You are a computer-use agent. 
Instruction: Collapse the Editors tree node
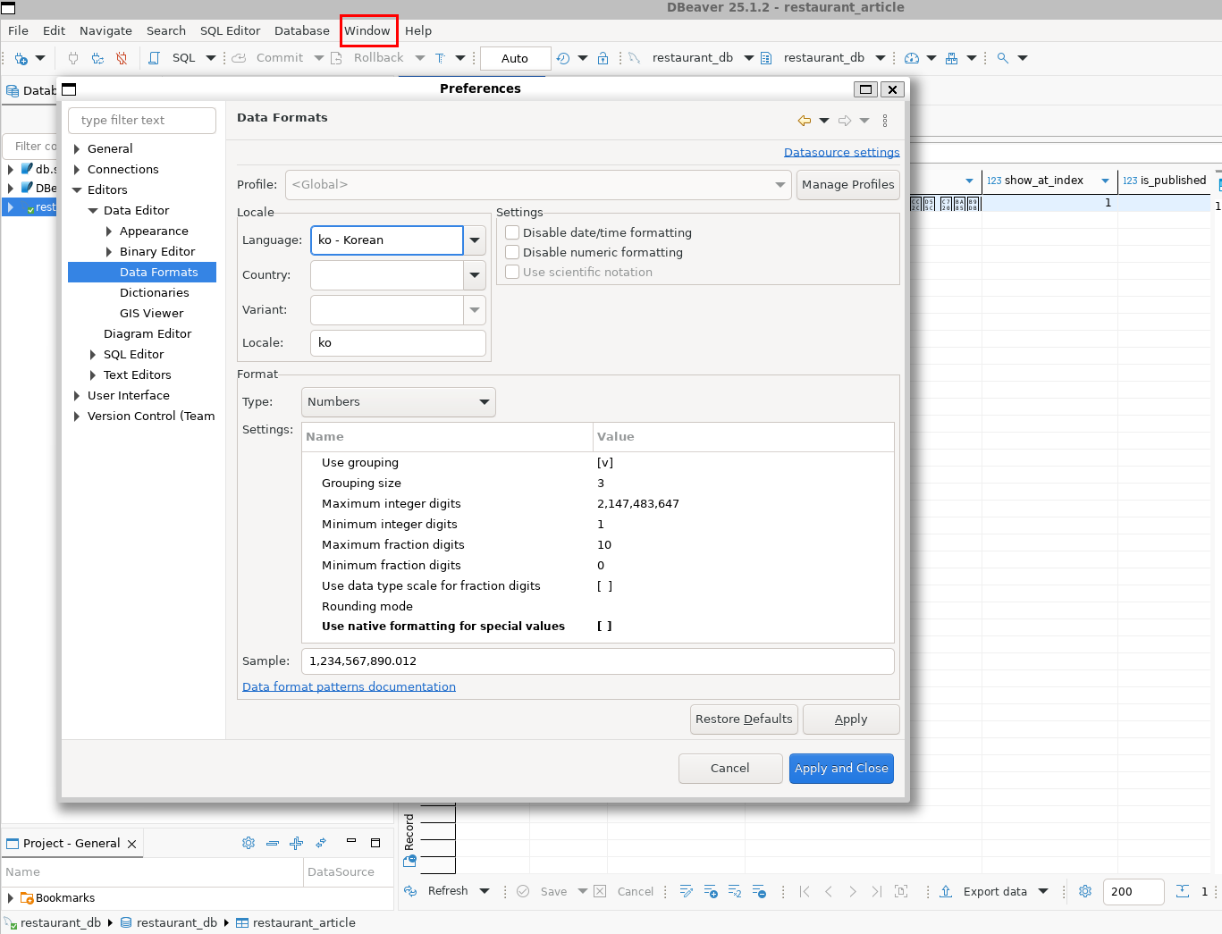tap(77, 190)
